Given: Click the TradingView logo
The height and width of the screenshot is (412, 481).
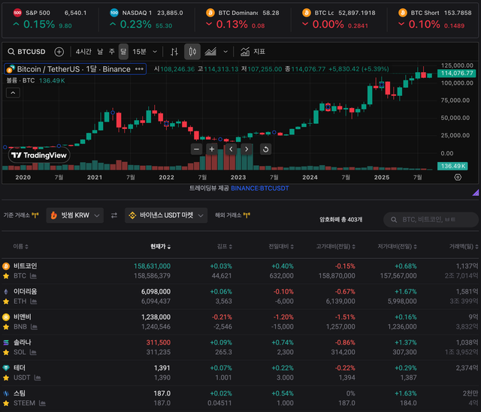Looking at the screenshot, I should (39, 155).
